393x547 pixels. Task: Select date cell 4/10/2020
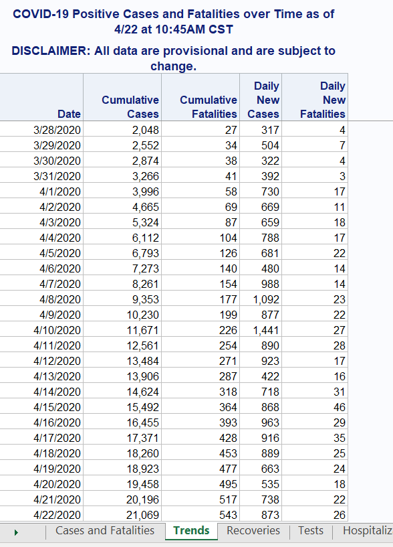41,329
